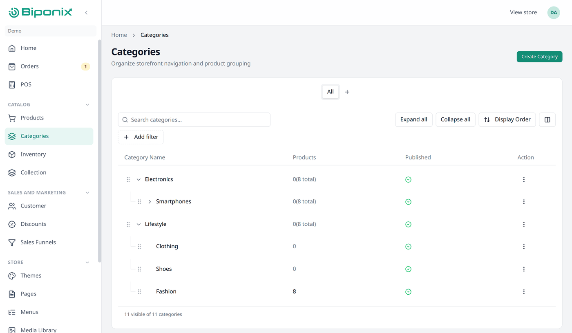Toggle published status of Clothing

pos(408,247)
